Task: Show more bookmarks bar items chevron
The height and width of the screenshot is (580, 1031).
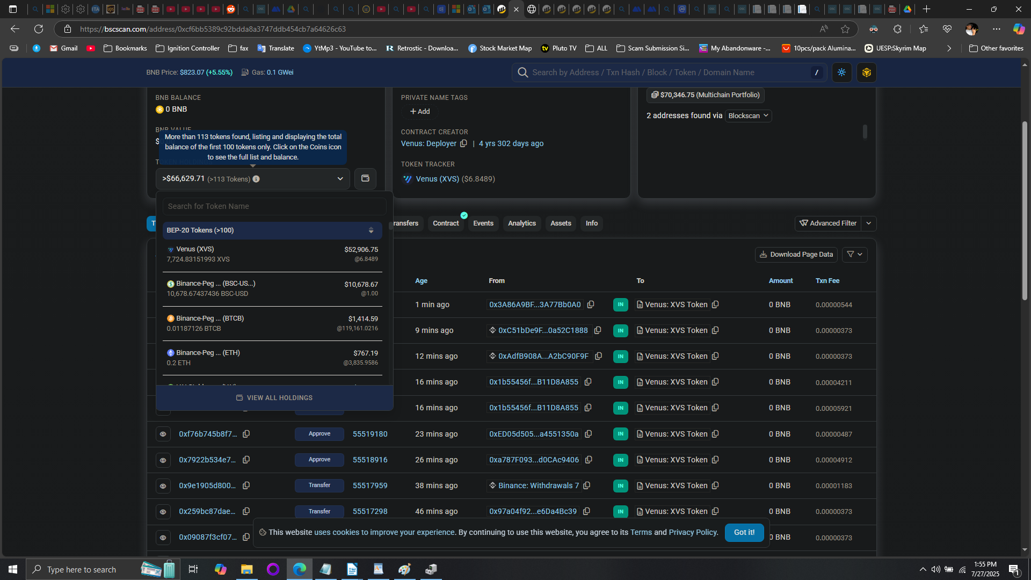Action: (x=949, y=48)
